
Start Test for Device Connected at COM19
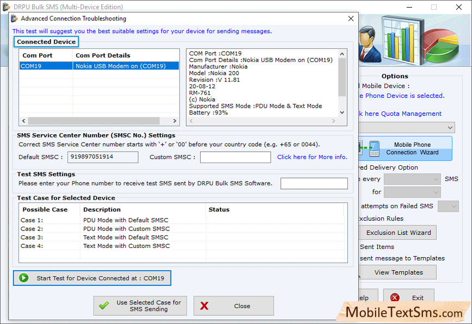[x=92, y=278]
